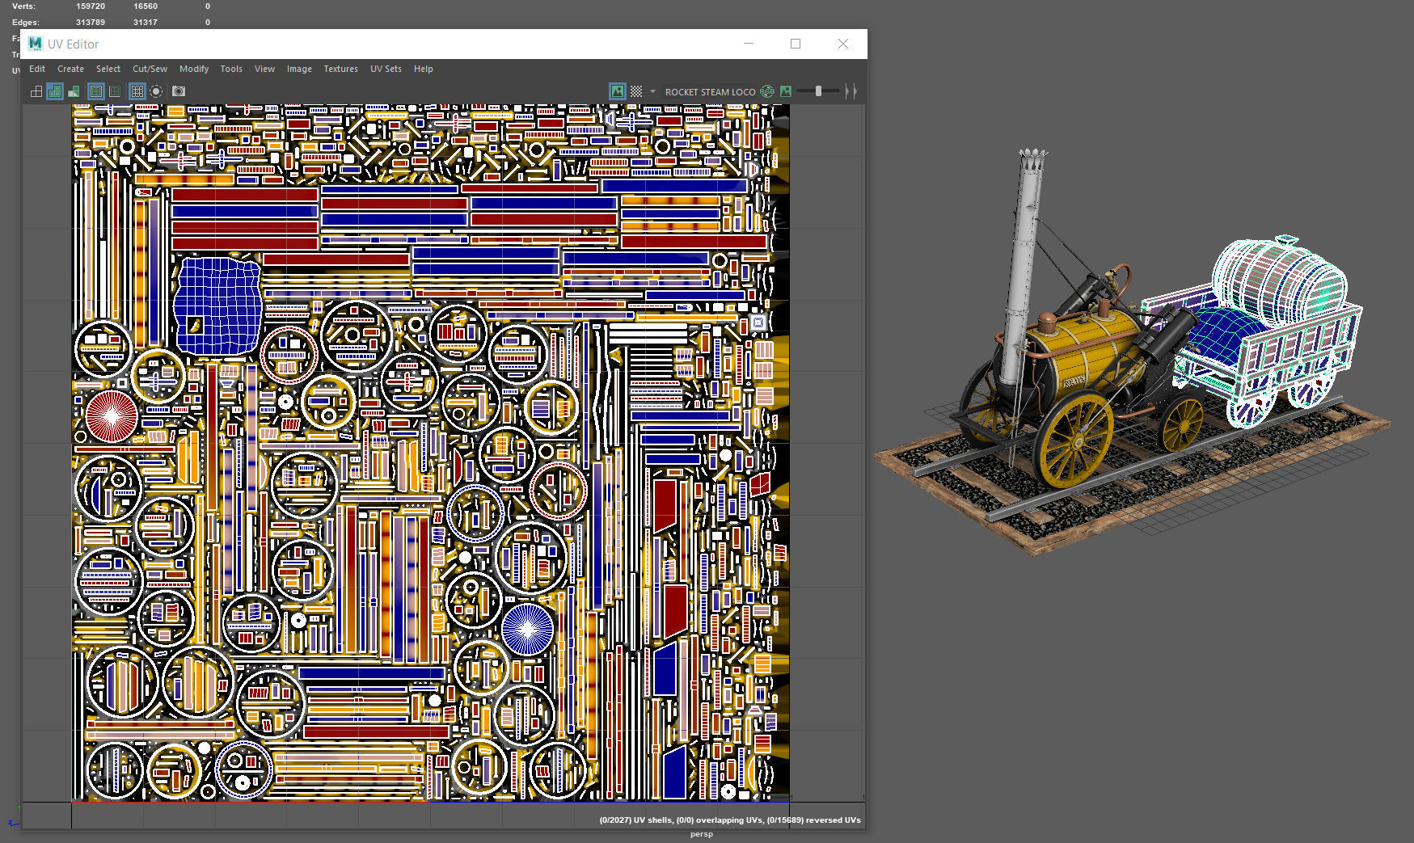Select the red radial circular UV shell

point(112,415)
